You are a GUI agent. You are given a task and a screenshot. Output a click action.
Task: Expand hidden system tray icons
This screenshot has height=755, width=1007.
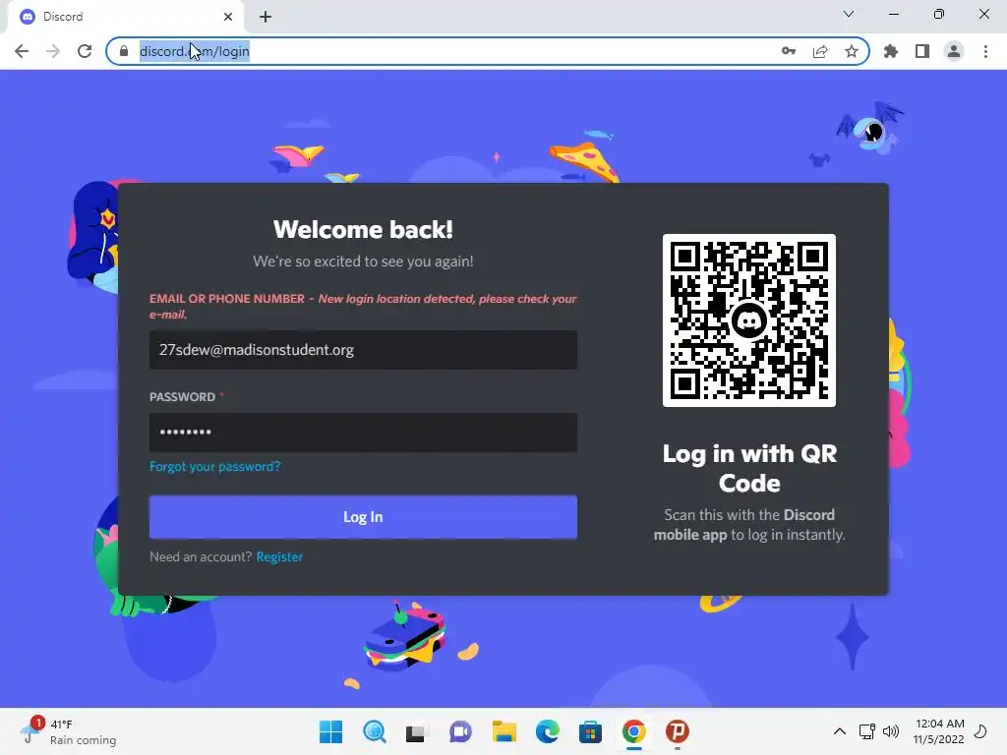pyautogui.click(x=840, y=731)
